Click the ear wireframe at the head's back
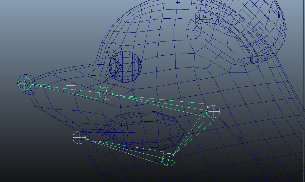Image resolution: width=305 pixels, height=182 pixels. 237,32
